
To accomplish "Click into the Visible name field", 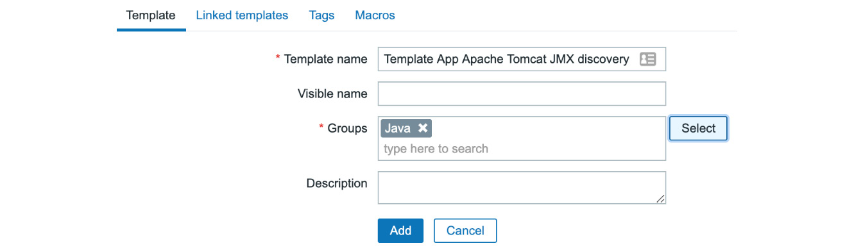I will pos(522,94).
